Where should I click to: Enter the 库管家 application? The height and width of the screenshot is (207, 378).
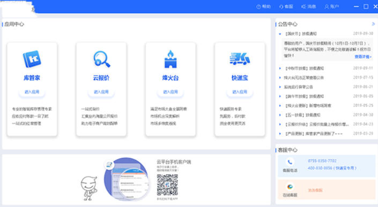(32, 92)
